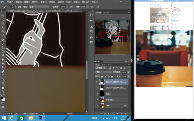Click the navigator zoom slider
194x121 pixels.
pyautogui.click(x=115, y=62)
